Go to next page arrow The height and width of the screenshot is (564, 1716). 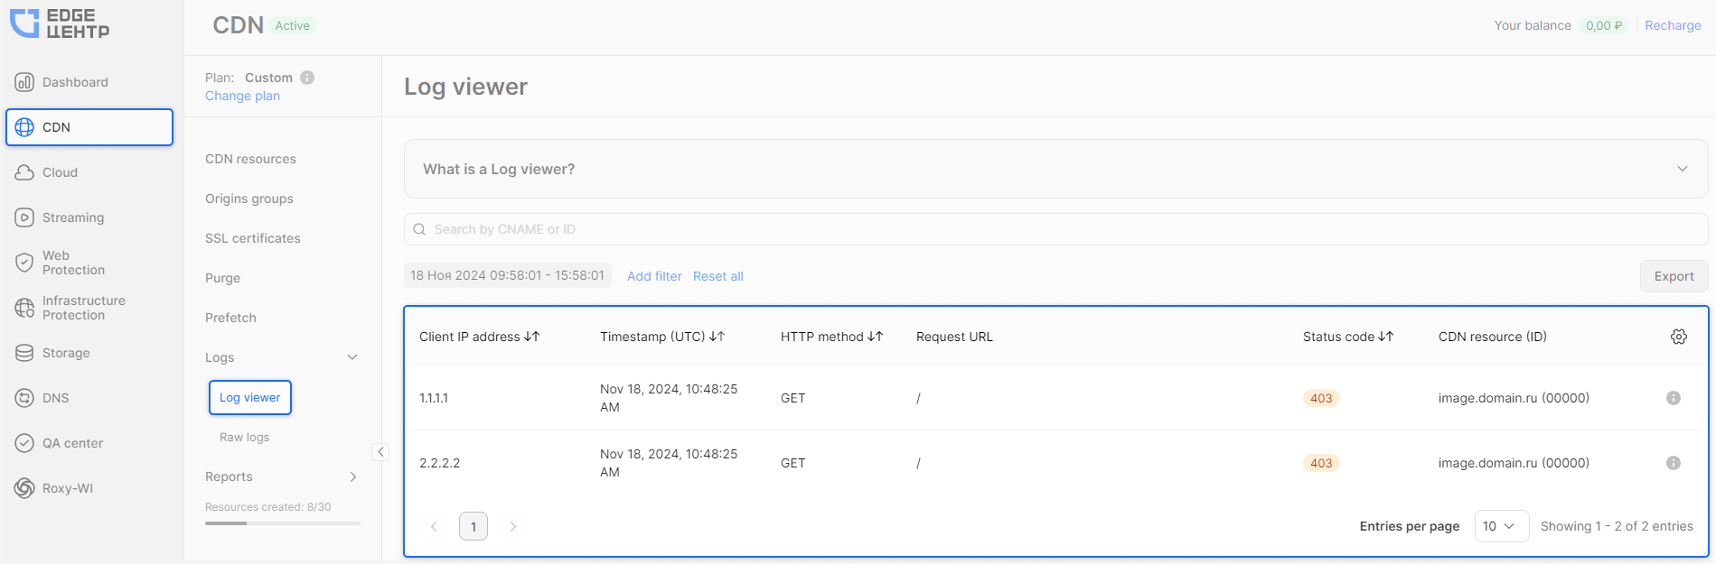tap(513, 526)
